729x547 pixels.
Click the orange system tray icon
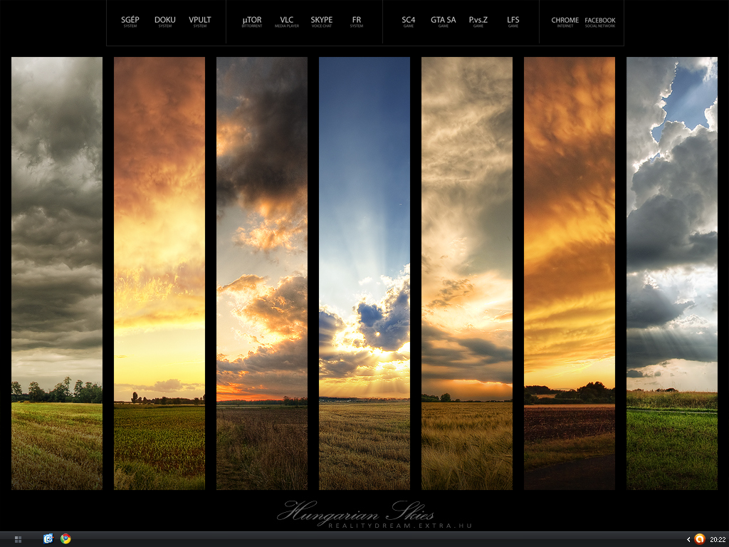pos(699,539)
